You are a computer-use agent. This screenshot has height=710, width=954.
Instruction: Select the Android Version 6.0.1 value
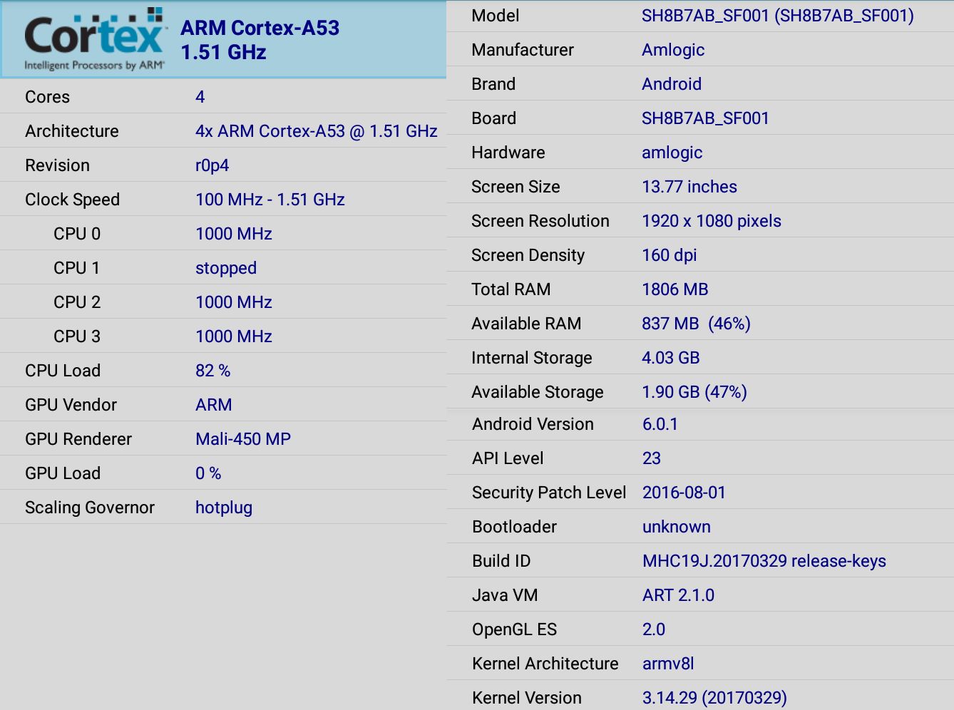click(x=660, y=424)
